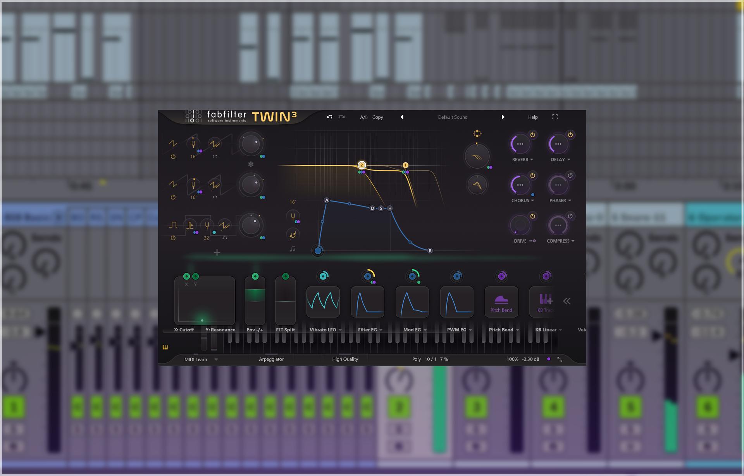Click oscillator 3 level knob
Image resolution: width=744 pixels, height=476 pixels.
[x=251, y=225]
